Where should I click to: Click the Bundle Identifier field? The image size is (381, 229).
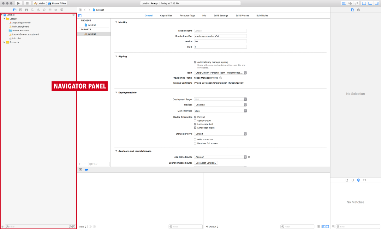click(x=220, y=36)
